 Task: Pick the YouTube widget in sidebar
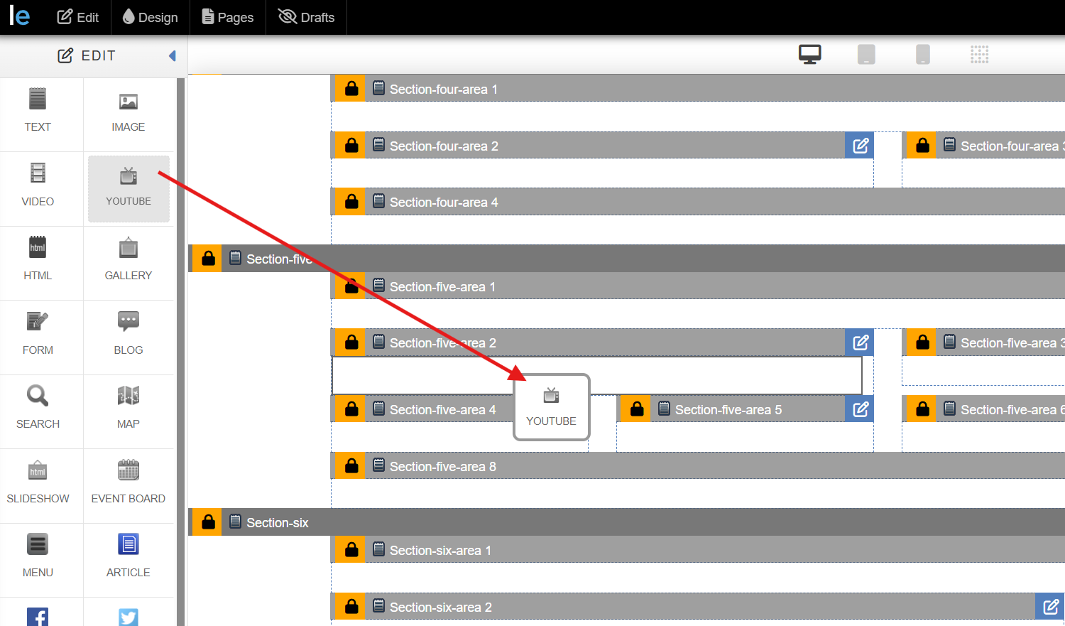[x=129, y=189]
